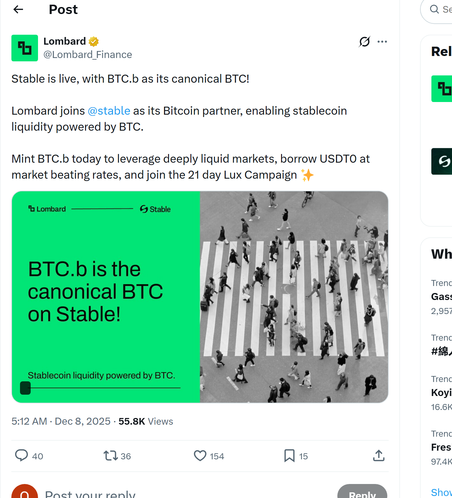Open the post options ellipsis menu
Viewport: 452px width, 498px height.
coord(382,41)
